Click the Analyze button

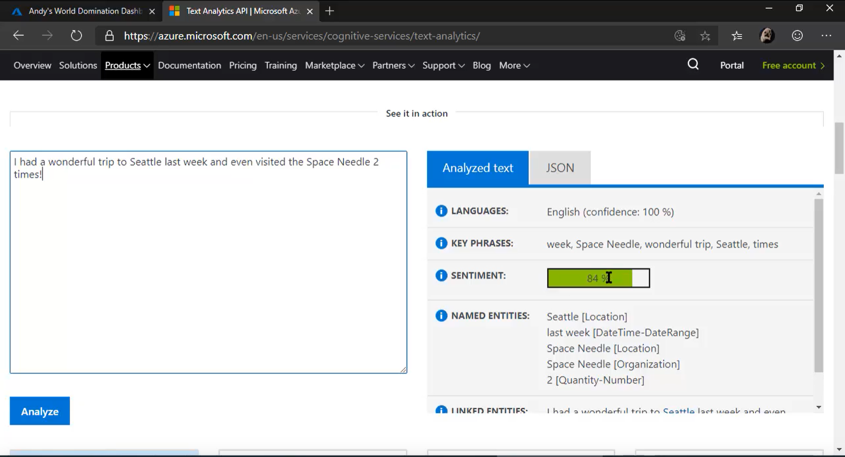click(x=40, y=411)
